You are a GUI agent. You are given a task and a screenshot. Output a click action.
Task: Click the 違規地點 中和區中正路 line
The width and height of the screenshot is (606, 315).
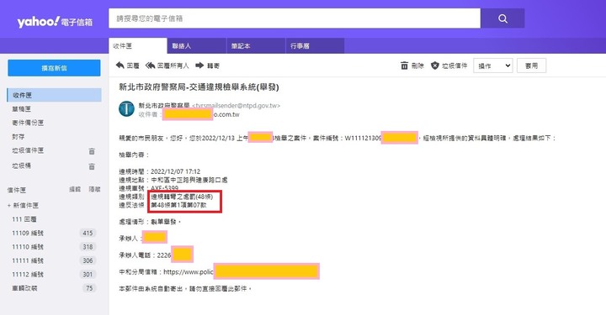[173, 180]
